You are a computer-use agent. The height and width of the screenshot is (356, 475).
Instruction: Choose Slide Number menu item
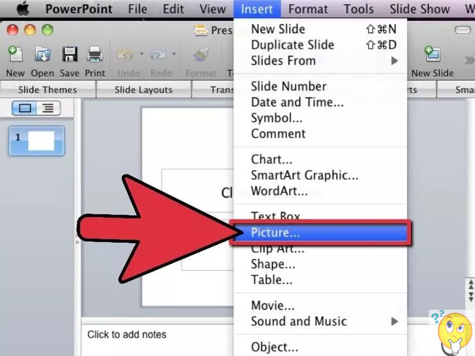pos(320,86)
